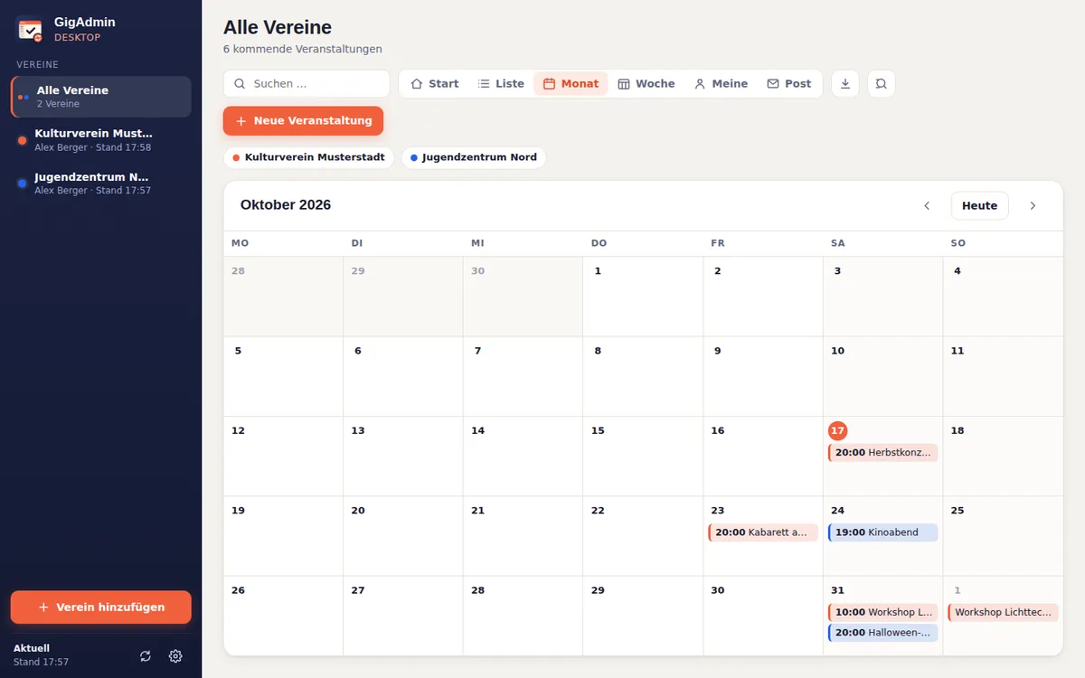Image resolution: width=1085 pixels, height=678 pixels.
Task: Go to previous month with left chevron
Action: tap(927, 205)
